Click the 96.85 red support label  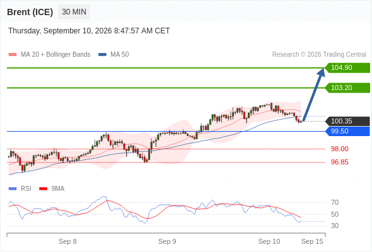click(339, 162)
